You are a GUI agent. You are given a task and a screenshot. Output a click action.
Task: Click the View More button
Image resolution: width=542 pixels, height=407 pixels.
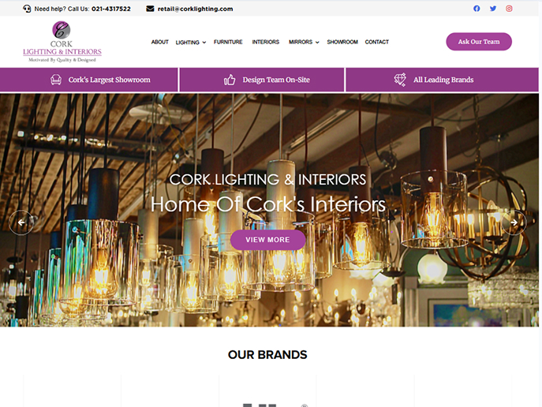coord(268,240)
